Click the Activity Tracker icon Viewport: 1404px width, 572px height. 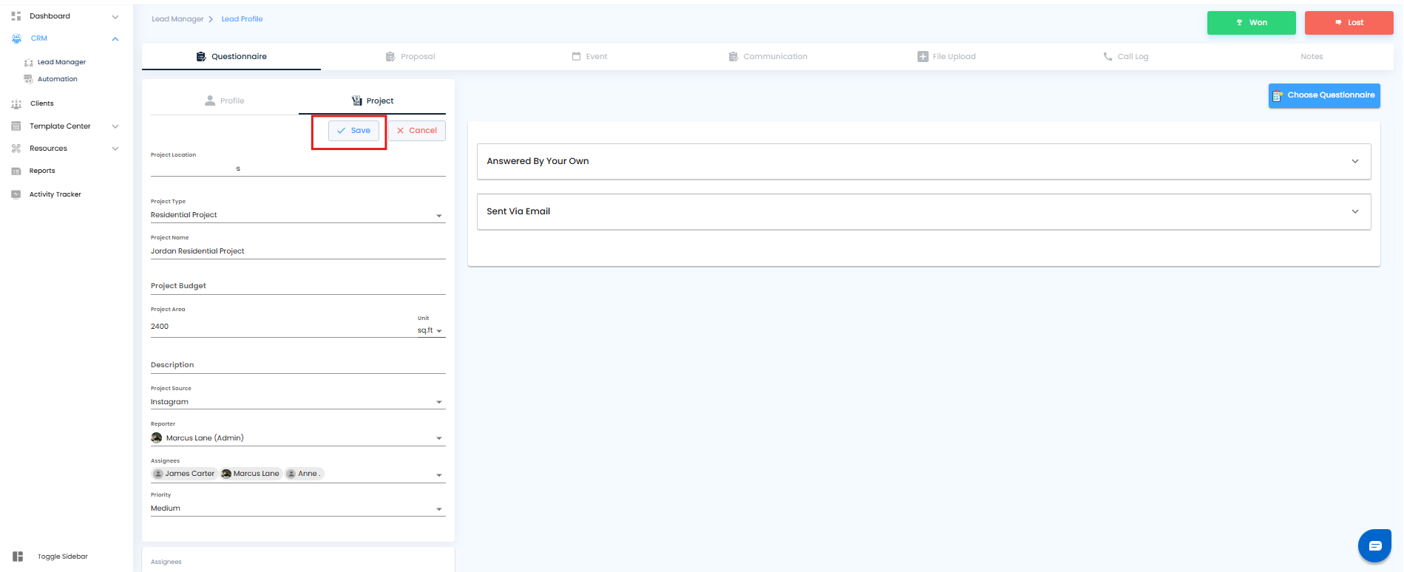(x=16, y=194)
